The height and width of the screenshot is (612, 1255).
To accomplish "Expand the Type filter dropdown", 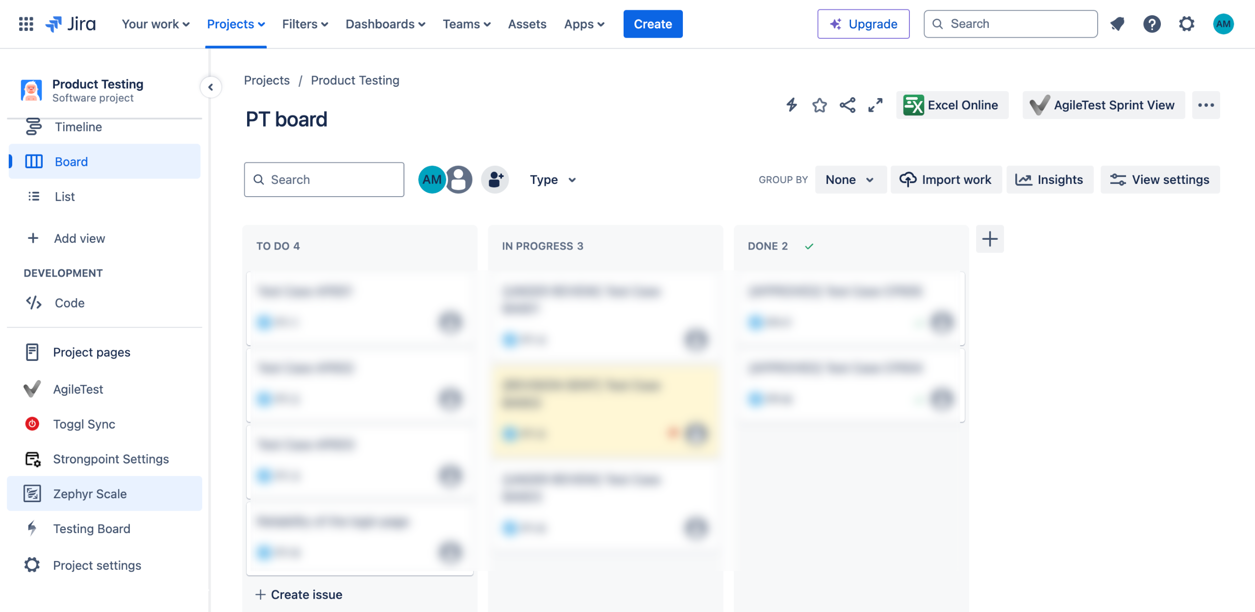I will 552,179.
